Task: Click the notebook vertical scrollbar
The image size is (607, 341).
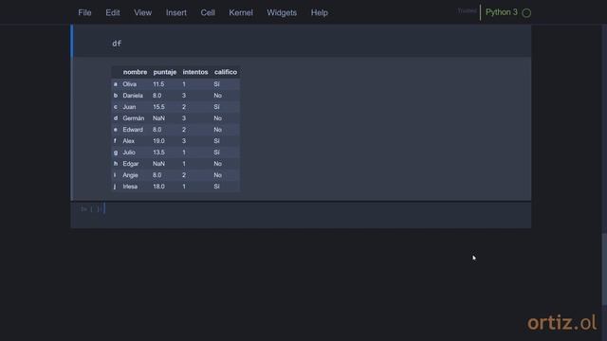Action: (x=604, y=270)
